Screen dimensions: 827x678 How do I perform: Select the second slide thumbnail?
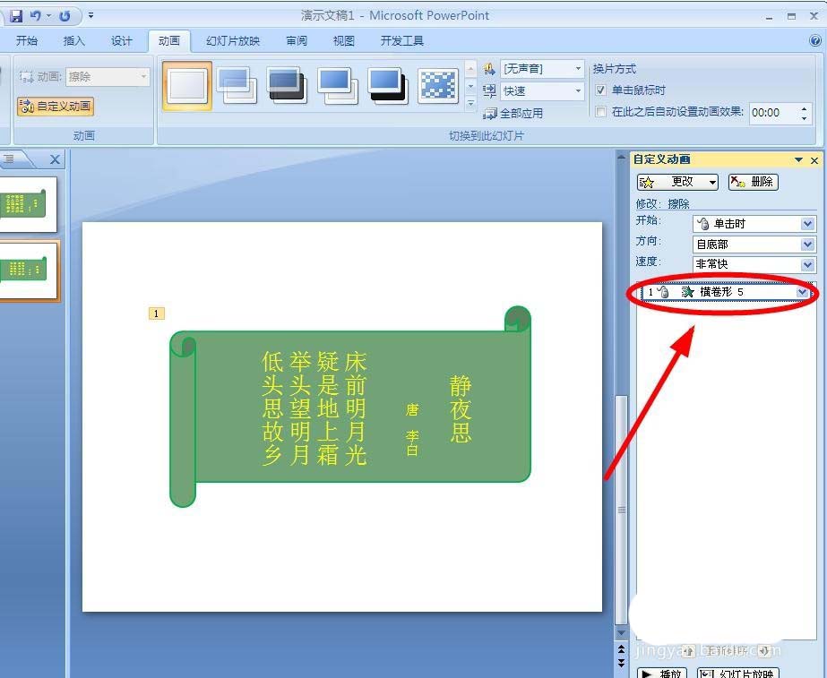click(29, 271)
